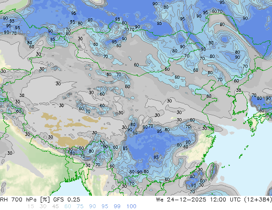Viewport: 272px width, 210px height.
Task: Select legend value 30 in bottom color scale
Action: [43, 207]
